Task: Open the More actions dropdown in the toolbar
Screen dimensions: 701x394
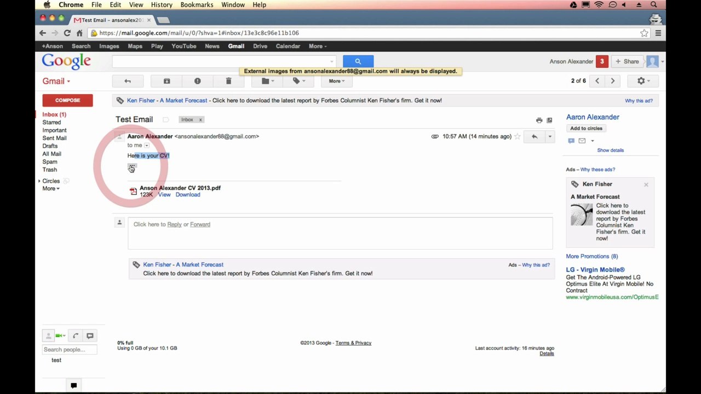Action: (336, 81)
